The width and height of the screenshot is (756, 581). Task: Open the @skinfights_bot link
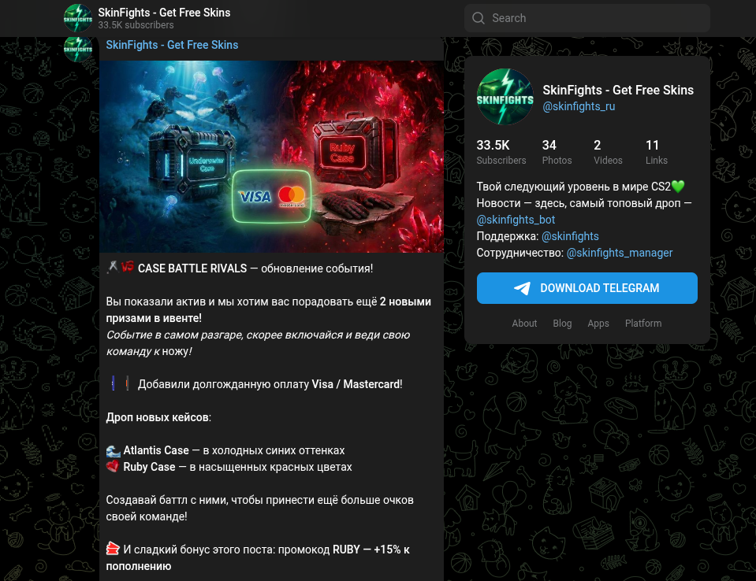(516, 220)
